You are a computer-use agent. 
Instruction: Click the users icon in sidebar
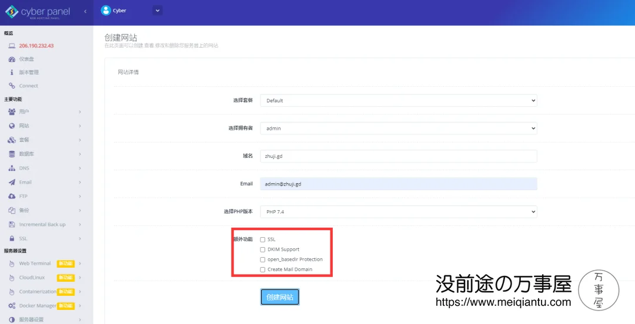[x=12, y=112]
